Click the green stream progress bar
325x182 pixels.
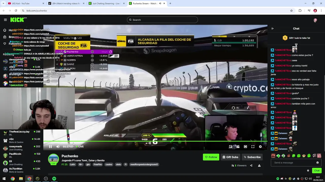click(155, 141)
